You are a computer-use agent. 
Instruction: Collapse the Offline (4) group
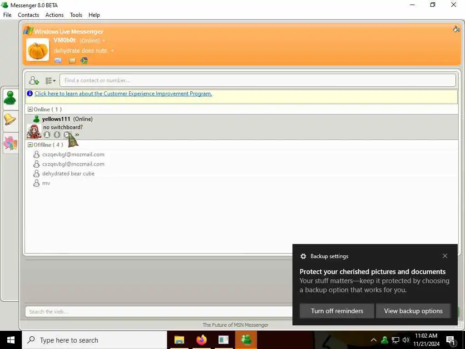30,145
